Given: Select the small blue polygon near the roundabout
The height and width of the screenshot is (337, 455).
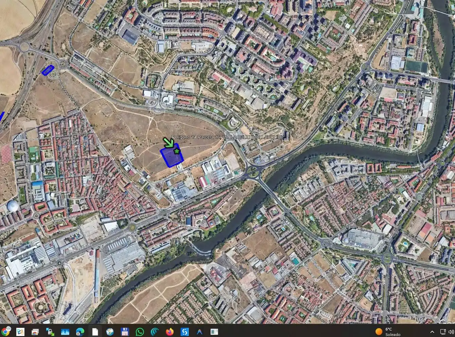Looking at the screenshot, I should pos(48,70).
